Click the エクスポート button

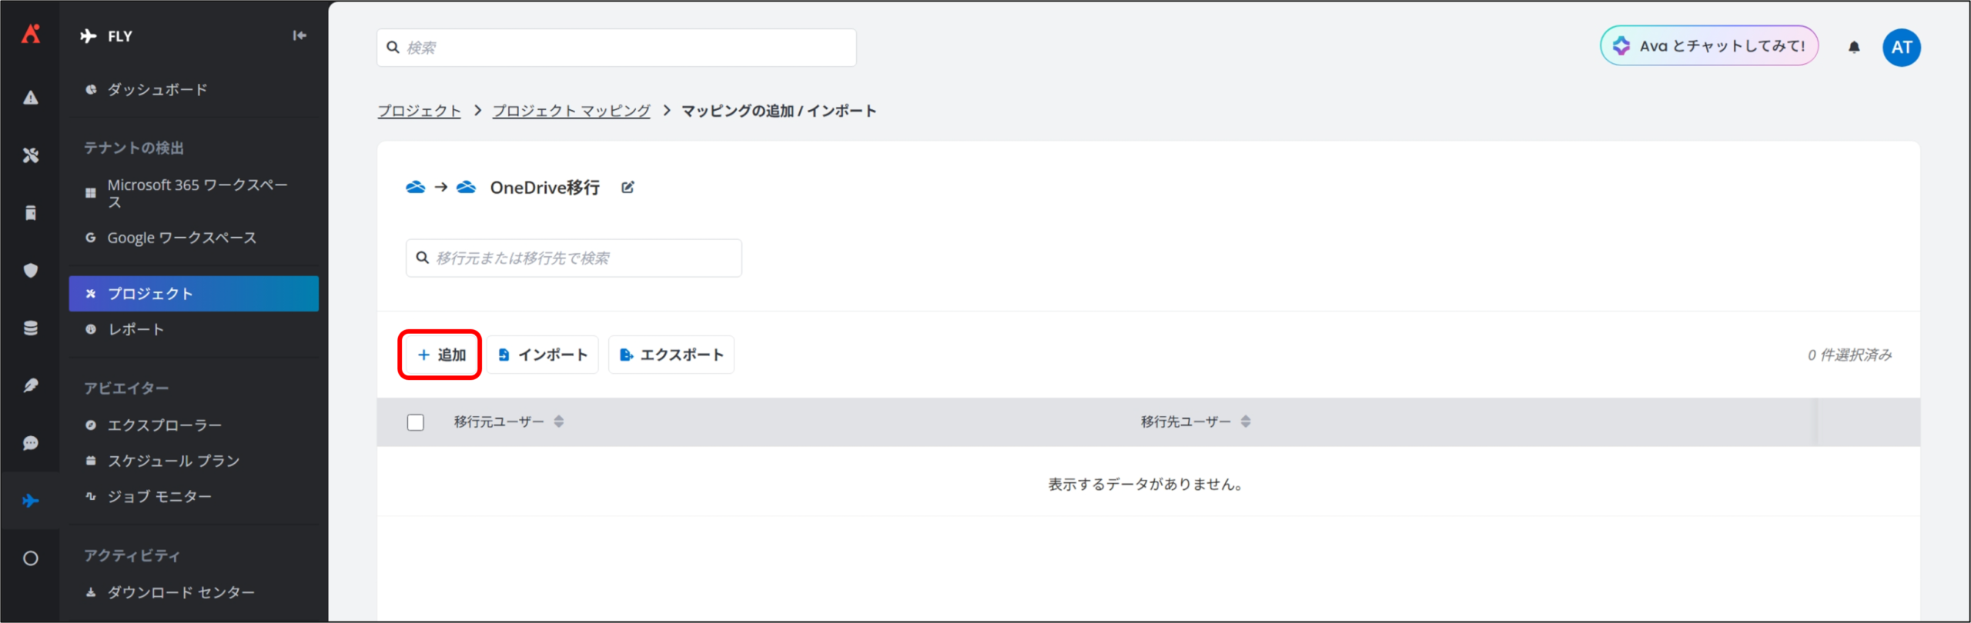[x=671, y=355]
